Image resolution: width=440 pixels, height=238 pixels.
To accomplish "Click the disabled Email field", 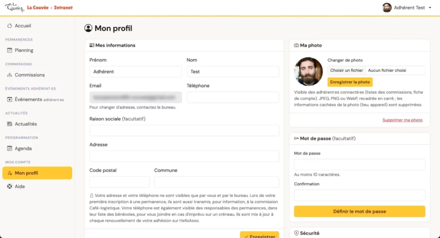I will 135,98.
